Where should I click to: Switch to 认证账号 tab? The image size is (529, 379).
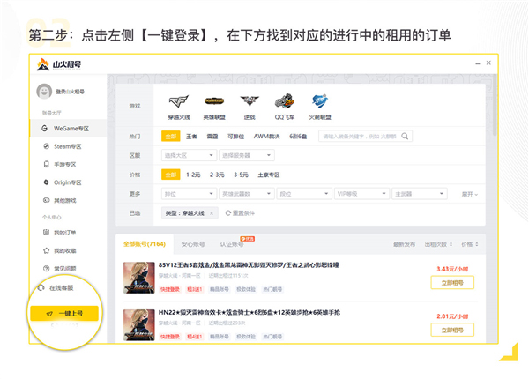pos(232,244)
